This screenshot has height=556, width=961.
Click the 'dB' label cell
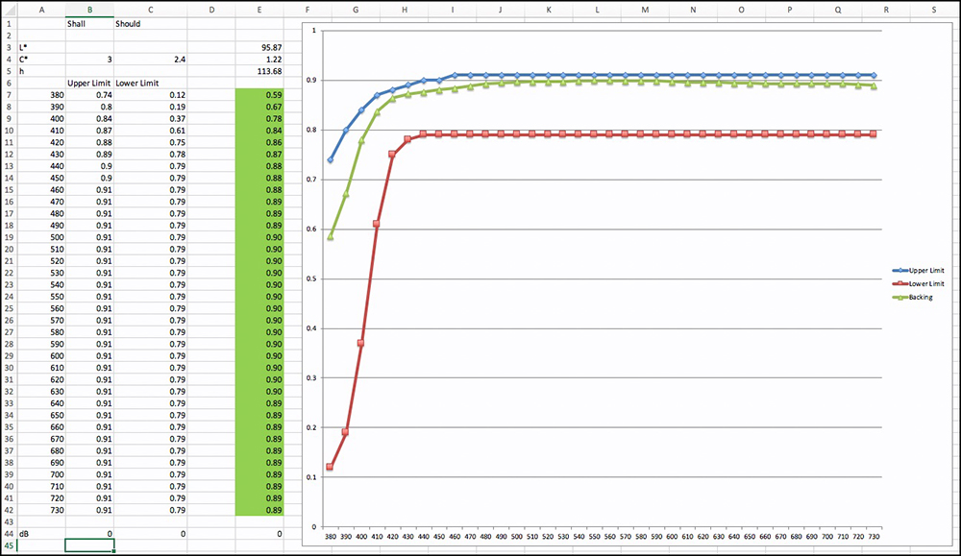(41, 533)
